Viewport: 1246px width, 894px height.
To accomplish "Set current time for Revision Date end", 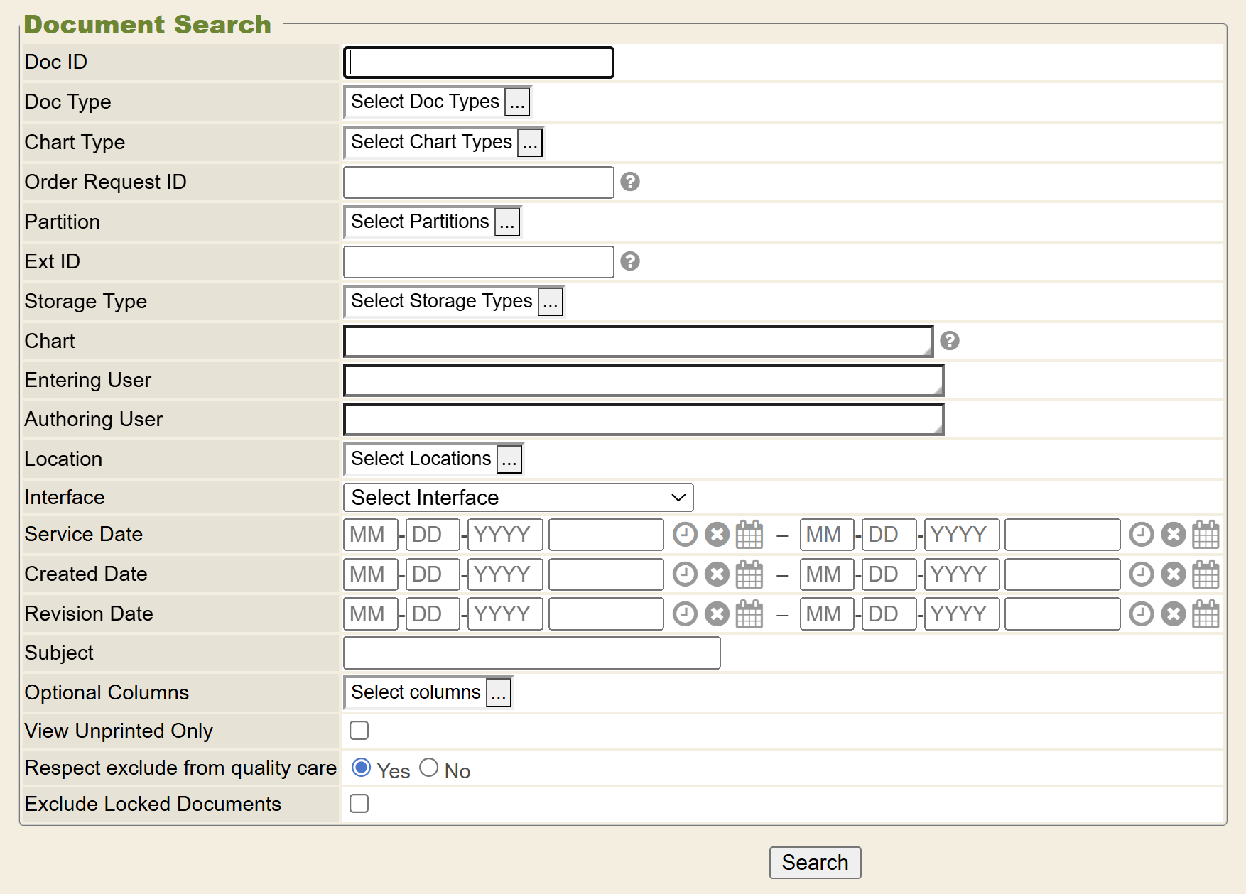I will [1141, 614].
